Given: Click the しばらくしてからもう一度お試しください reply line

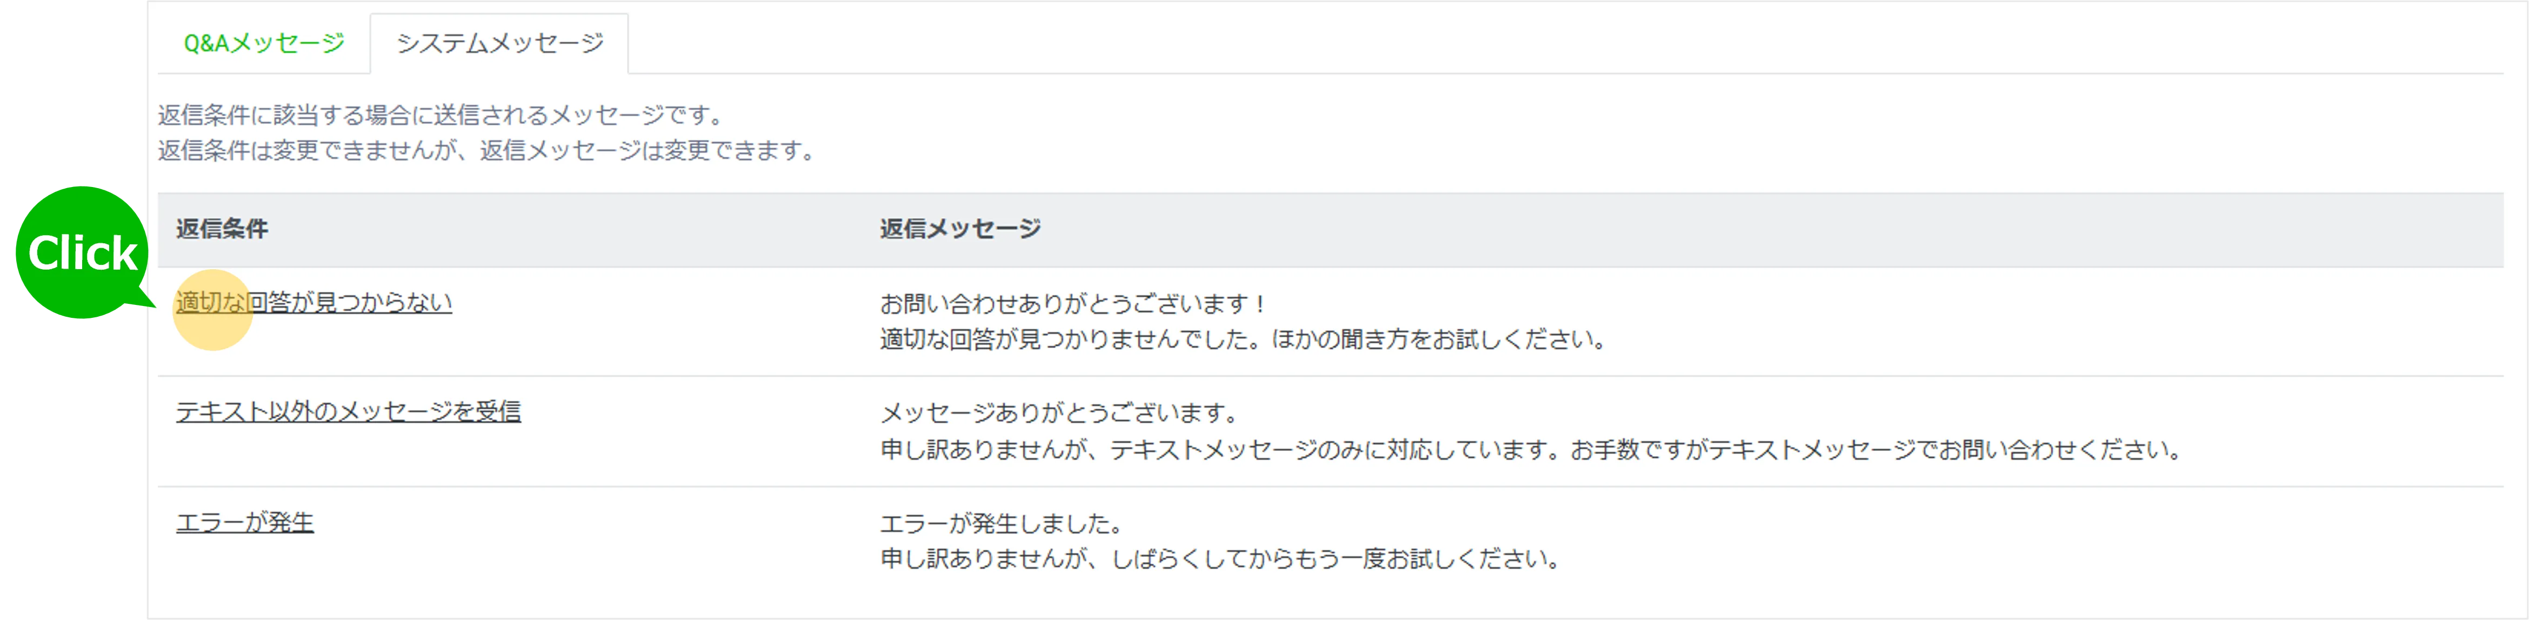Looking at the screenshot, I should pyautogui.click(x=1220, y=559).
